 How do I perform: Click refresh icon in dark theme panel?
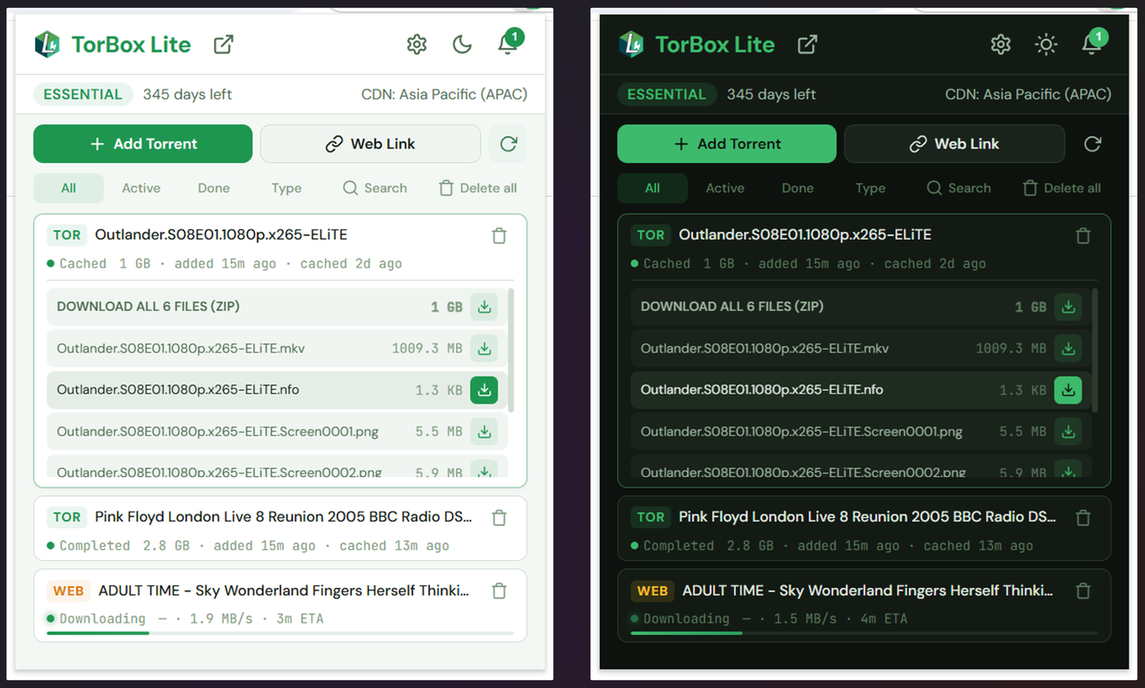pyautogui.click(x=1092, y=144)
